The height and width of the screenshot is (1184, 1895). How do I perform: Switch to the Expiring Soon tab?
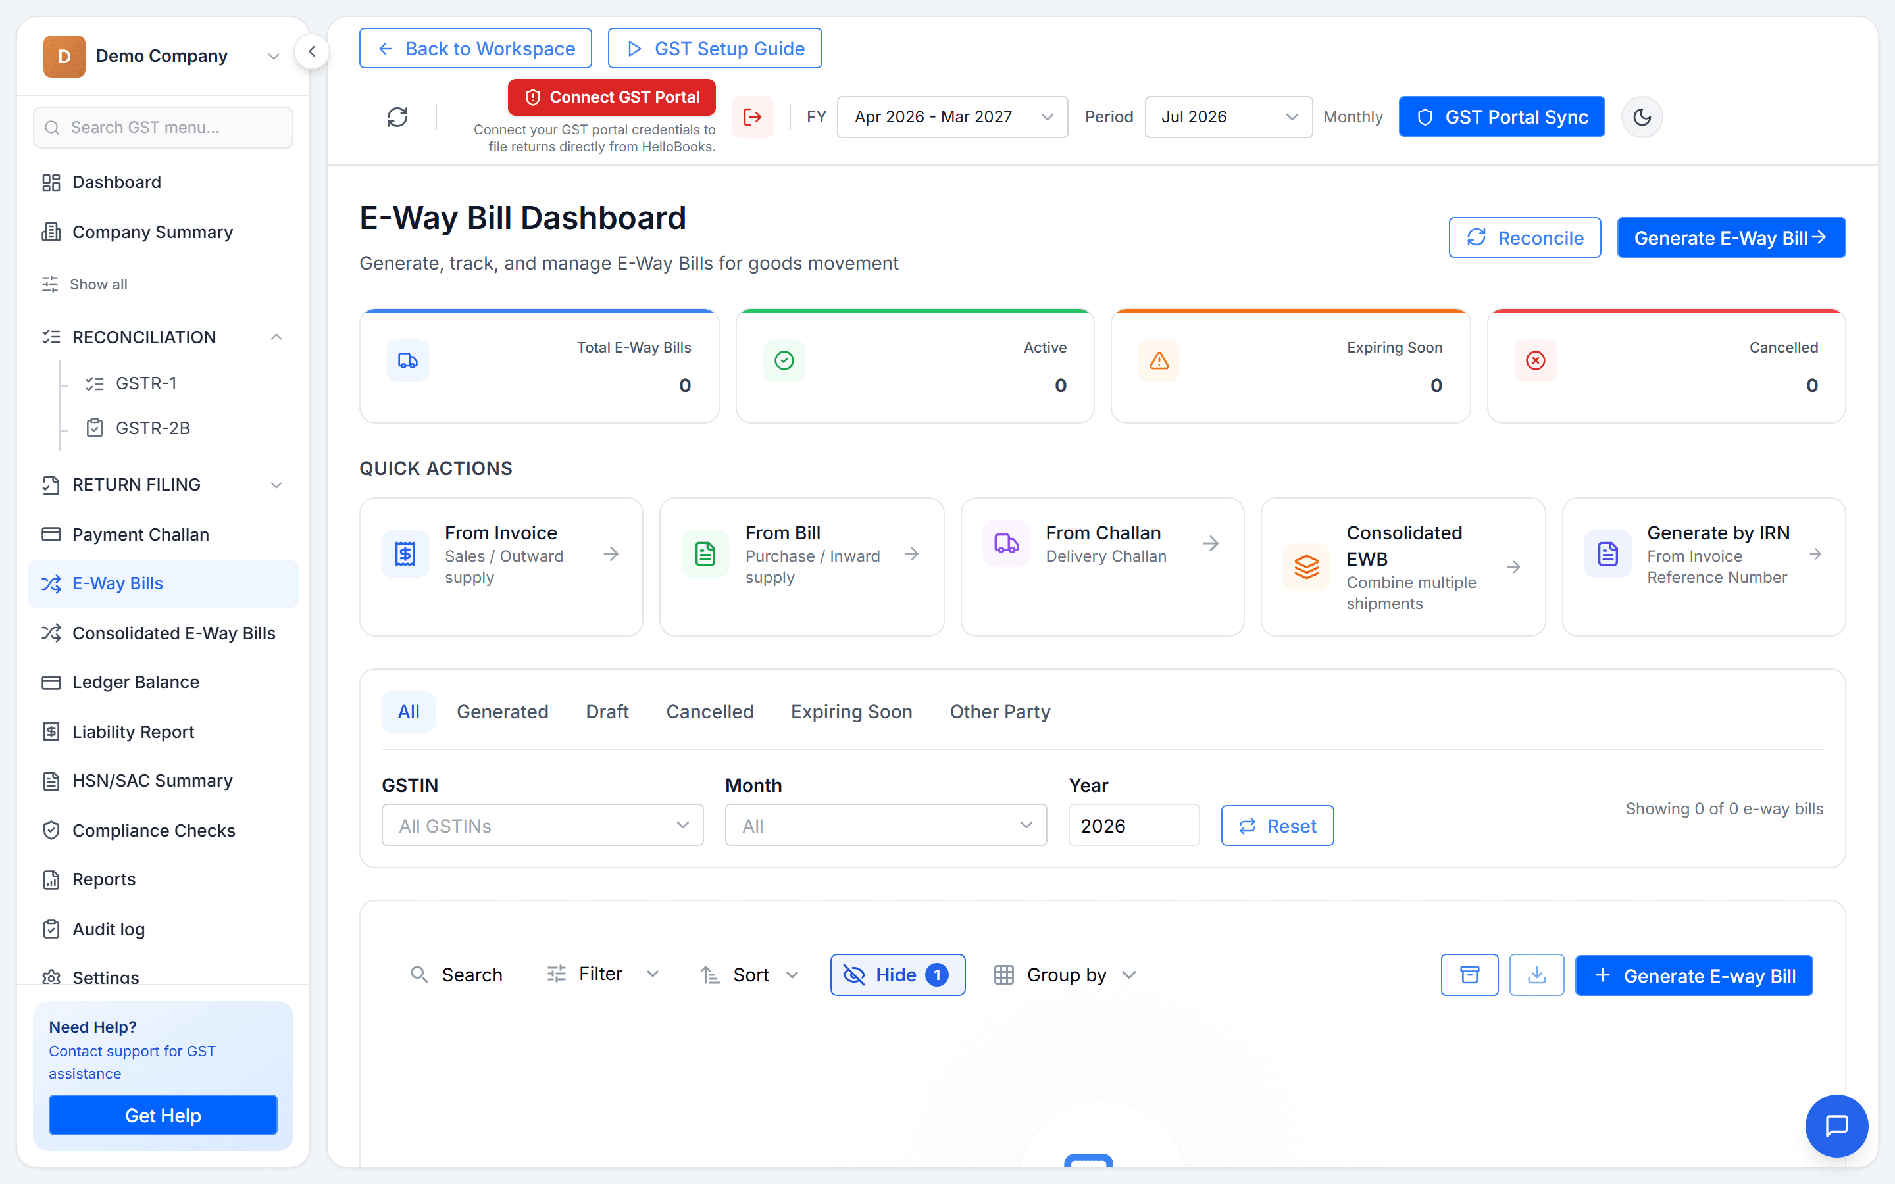pos(851,712)
